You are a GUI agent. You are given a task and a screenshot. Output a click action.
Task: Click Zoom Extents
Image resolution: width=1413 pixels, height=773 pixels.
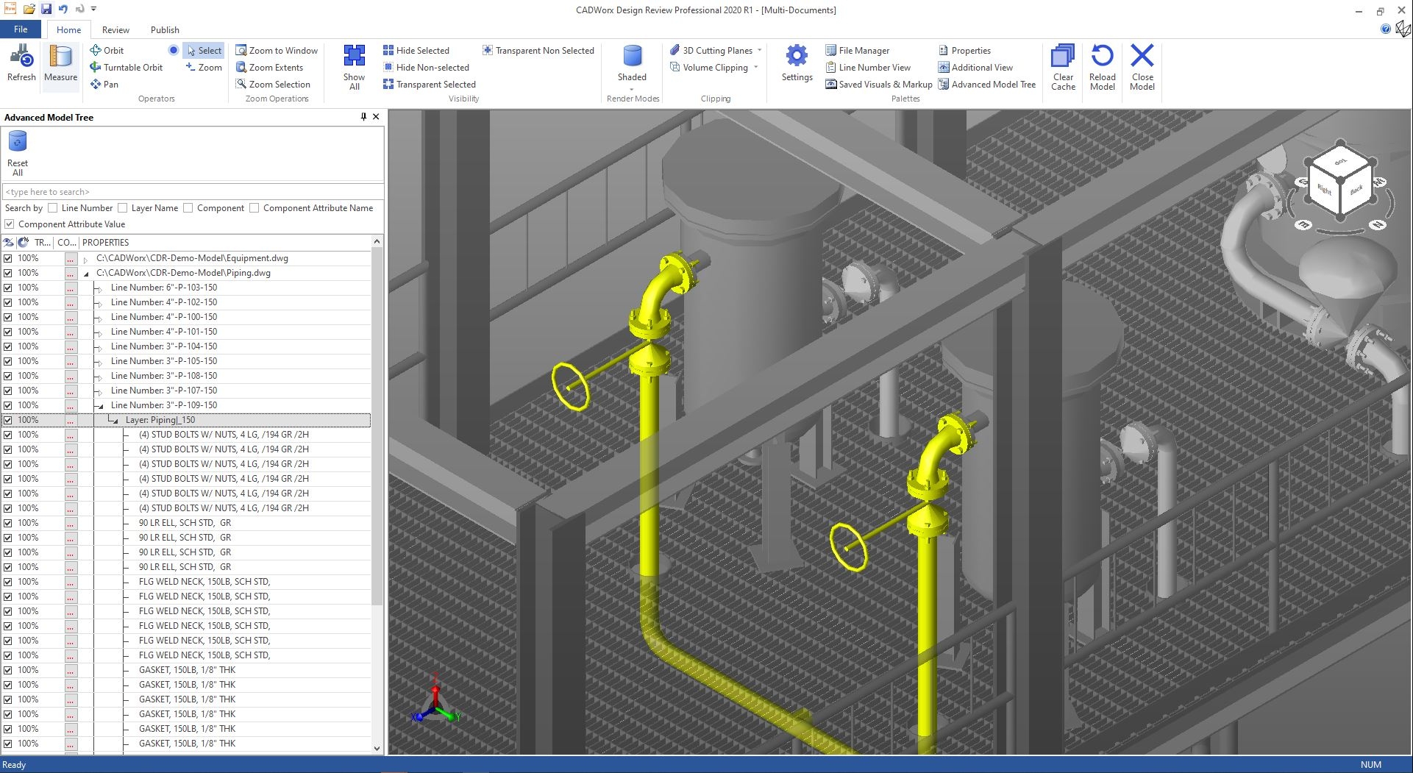click(269, 67)
